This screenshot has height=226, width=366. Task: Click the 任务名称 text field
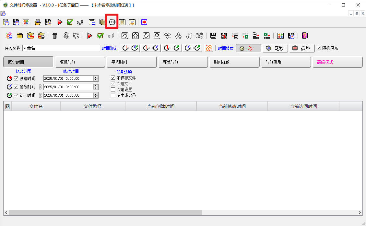click(x=61, y=48)
